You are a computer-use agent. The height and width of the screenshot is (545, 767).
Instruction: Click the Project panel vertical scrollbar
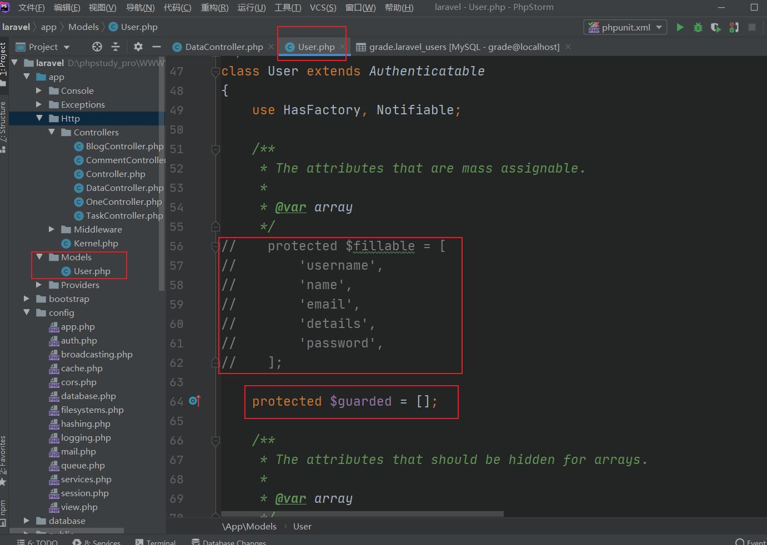point(162,173)
